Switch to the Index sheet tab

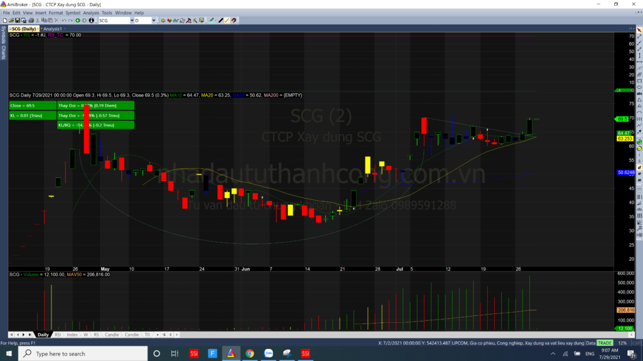pos(72,335)
